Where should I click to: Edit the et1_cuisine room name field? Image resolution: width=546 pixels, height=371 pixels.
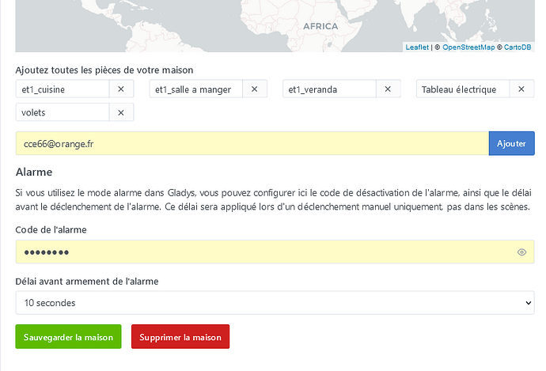point(62,89)
